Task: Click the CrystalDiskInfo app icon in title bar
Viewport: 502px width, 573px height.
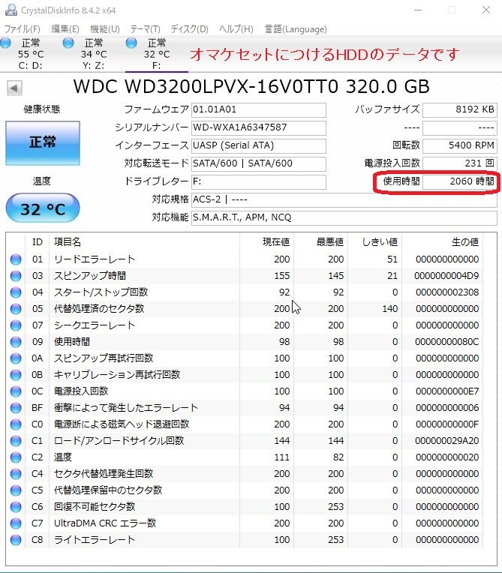Action: (x=11, y=10)
